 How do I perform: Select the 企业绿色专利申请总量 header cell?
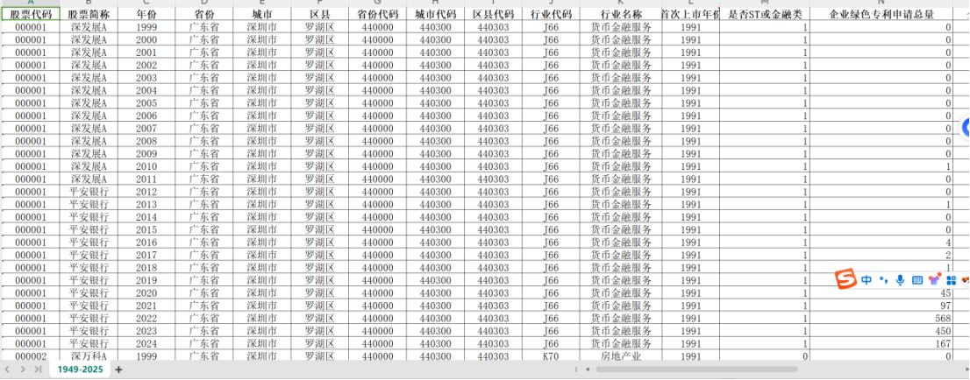(x=881, y=14)
